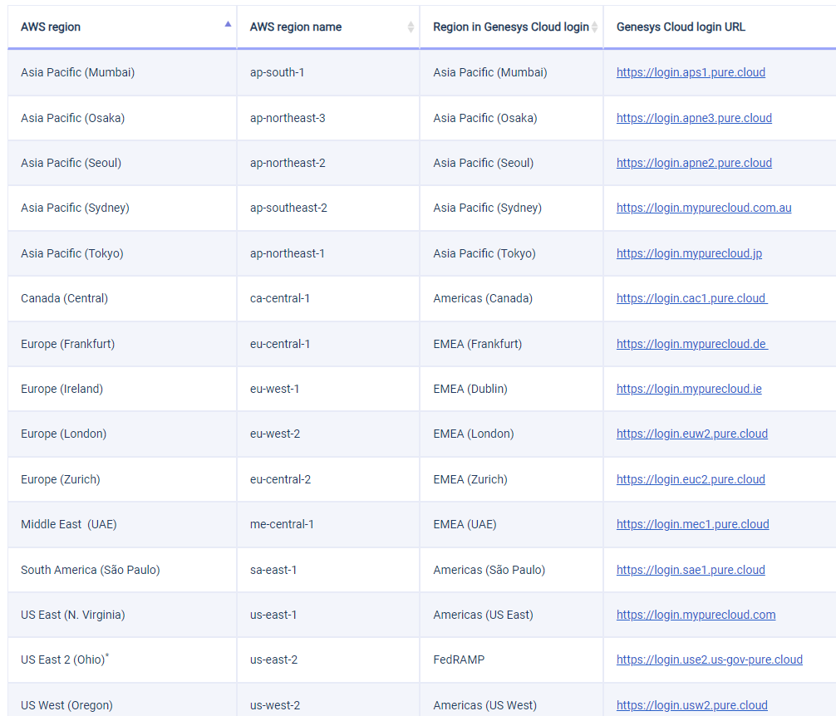Follow the login.usw2.pure.cloud URL
Image resolution: width=836 pixels, height=716 pixels.
pos(691,705)
